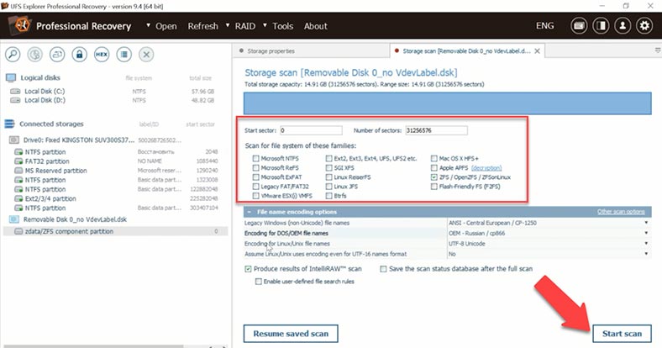This screenshot has height=348, width=662.
Task: Open Other scan options link
Action: coord(621,212)
